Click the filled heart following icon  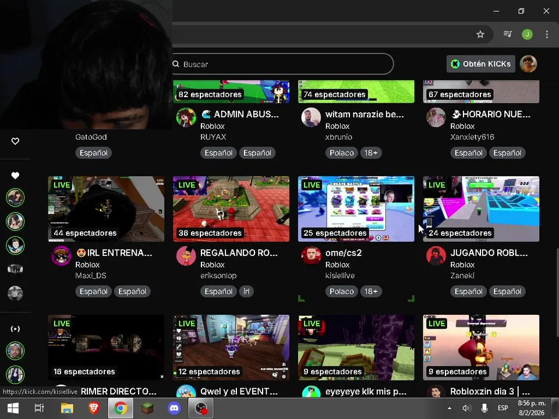coord(15,175)
